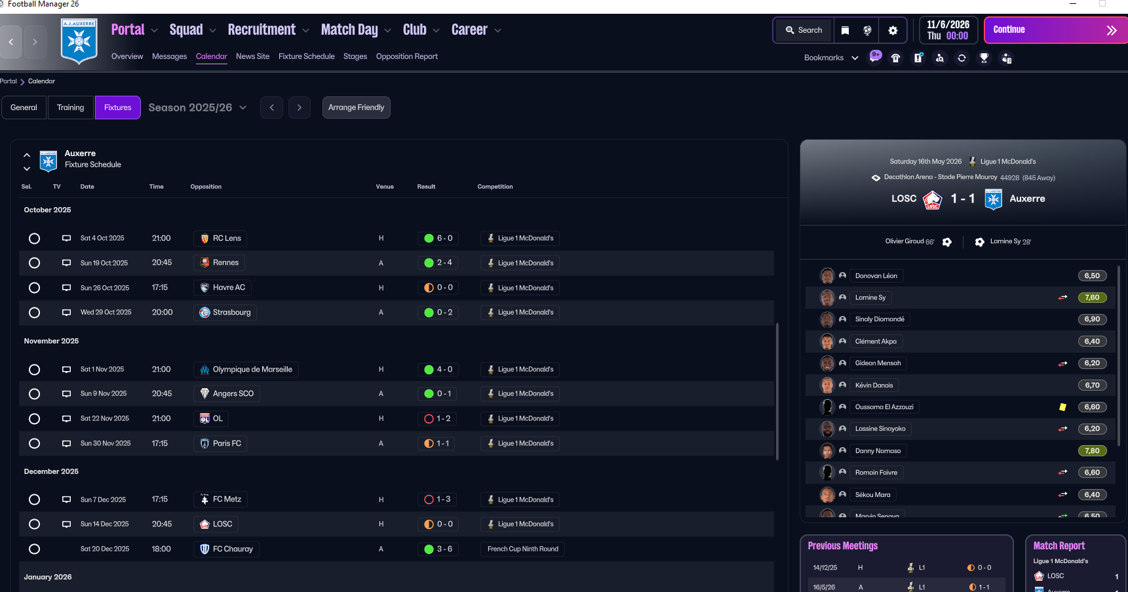Click the Portal breadcrumb link

[9, 81]
